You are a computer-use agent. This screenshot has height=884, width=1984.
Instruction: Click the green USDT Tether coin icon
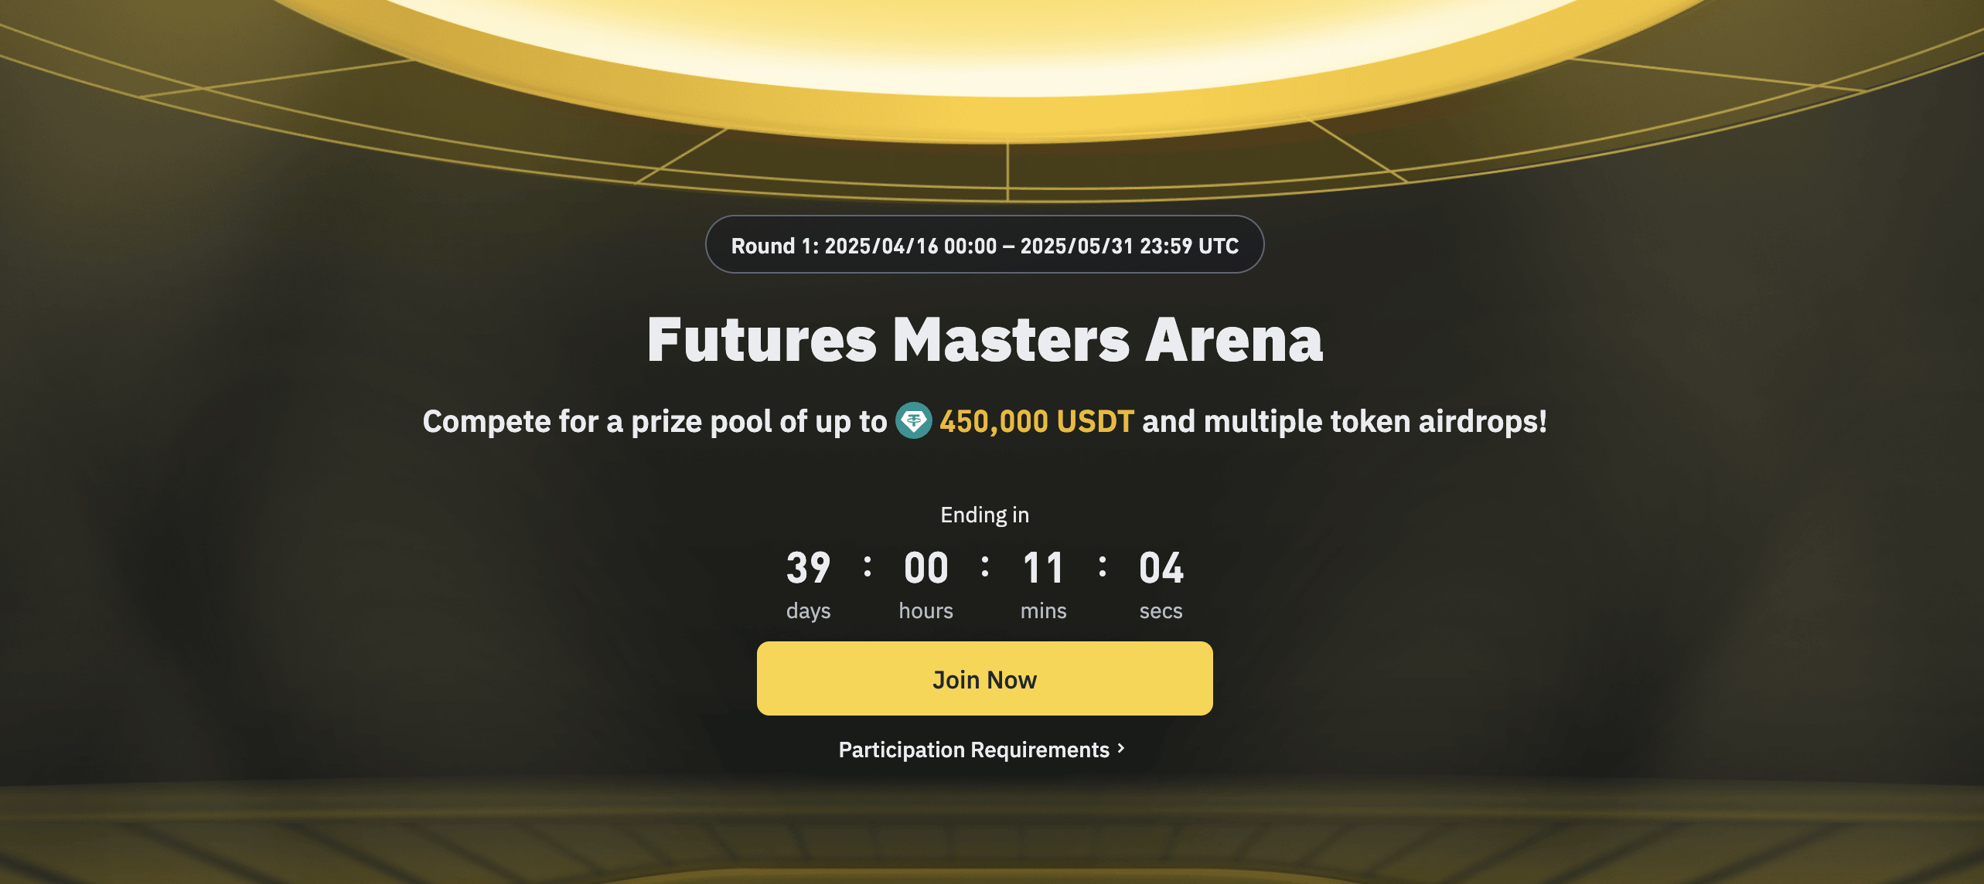click(x=913, y=421)
